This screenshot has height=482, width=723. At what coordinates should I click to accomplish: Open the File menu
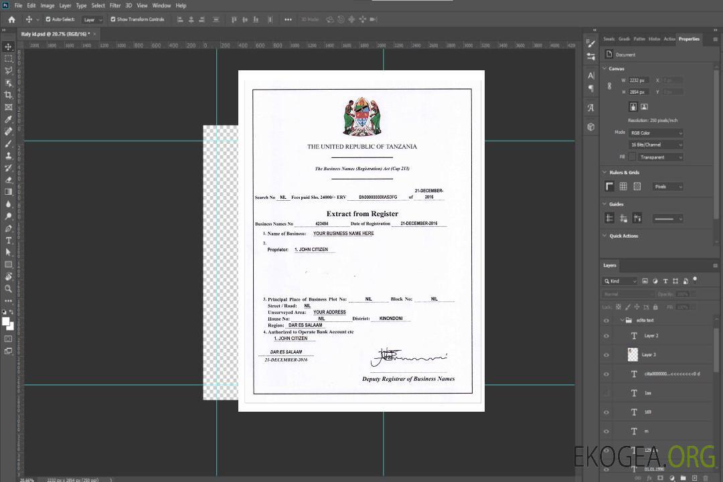tap(19, 5)
